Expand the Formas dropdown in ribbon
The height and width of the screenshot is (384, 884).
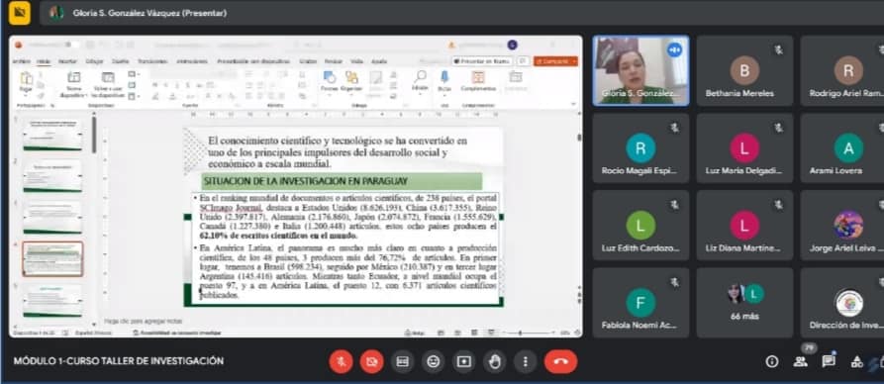pyautogui.click(x=329, y=94)
